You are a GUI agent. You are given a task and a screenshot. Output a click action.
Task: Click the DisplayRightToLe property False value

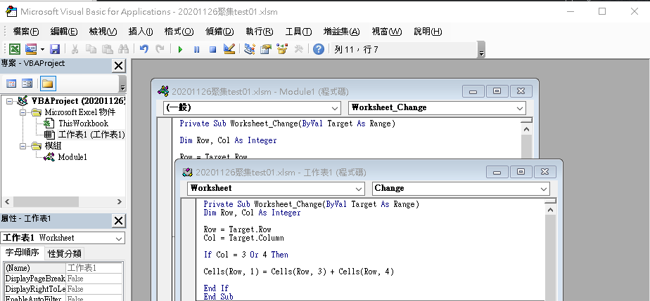pyautogui.click(x=94, y=289)
